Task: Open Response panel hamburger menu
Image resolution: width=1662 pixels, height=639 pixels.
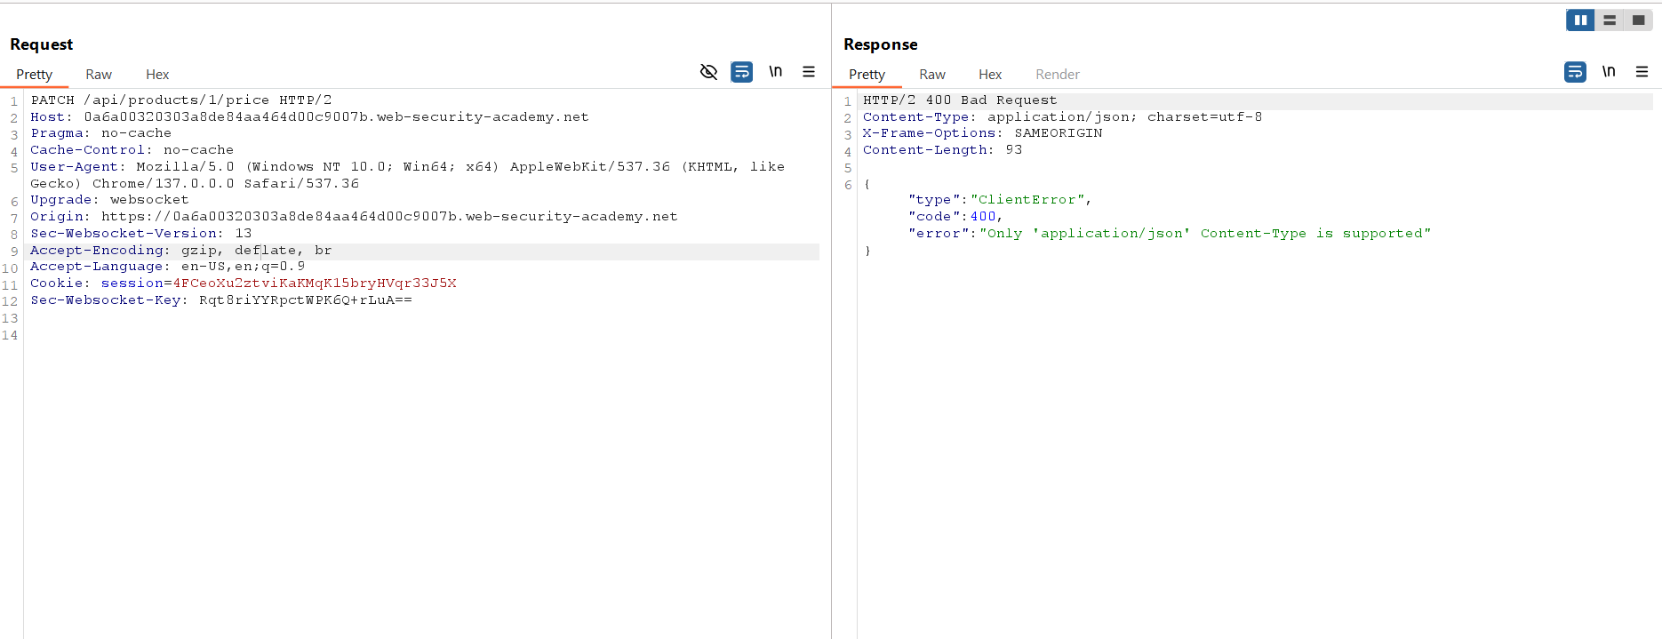Action: pos(1642,72)
